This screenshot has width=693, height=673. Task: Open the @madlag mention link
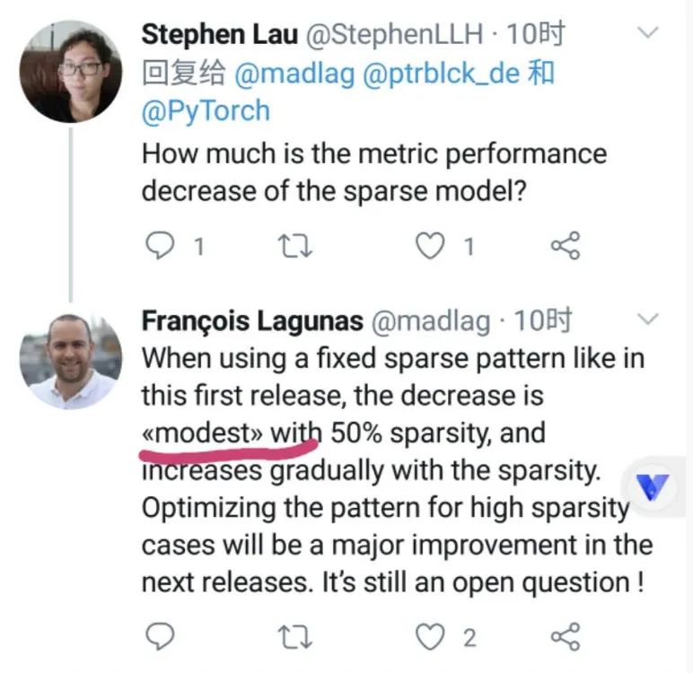[293, 74]
